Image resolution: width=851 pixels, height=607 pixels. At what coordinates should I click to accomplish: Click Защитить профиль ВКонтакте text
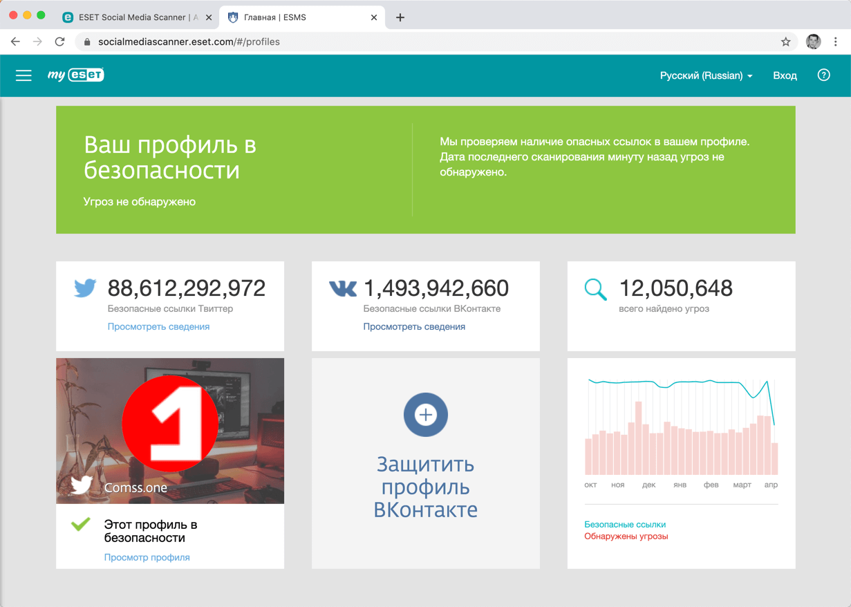[426, 487]
